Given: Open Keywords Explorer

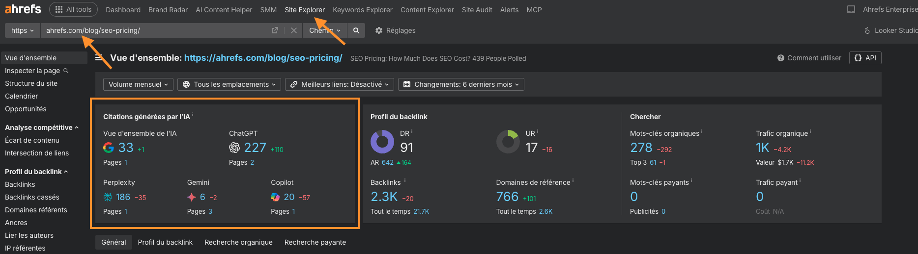Looking at the screenshot, I should pyautogui.click(x=363, y=10).
